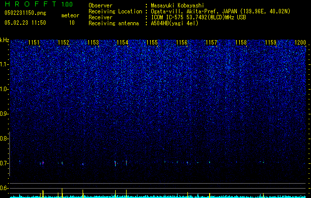Click the 0.9 kHz frequency axis label
Screen dimensions: 311x198
pyautogui.click(x=4, y=114)
